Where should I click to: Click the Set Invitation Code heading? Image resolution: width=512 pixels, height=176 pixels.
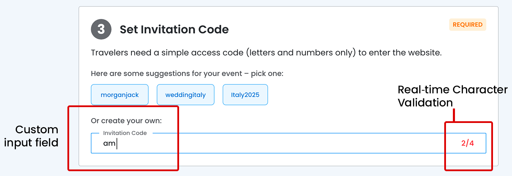(174, 30)
